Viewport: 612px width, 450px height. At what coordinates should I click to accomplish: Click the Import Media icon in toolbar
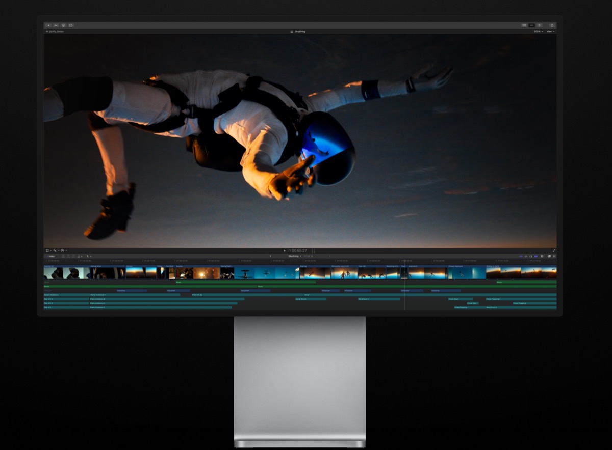tap(48, 25)
